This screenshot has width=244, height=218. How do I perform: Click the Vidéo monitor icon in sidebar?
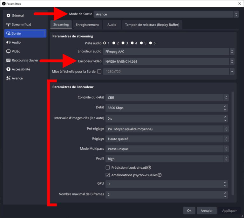[x=9, y=51]
